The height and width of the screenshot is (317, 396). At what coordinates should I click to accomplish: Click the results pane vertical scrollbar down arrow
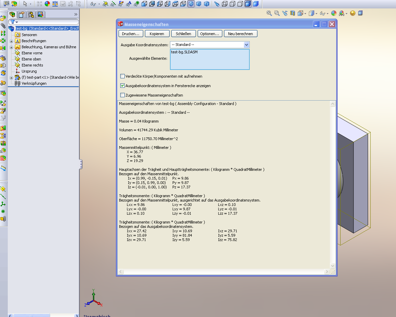click(x=332, y=266)
